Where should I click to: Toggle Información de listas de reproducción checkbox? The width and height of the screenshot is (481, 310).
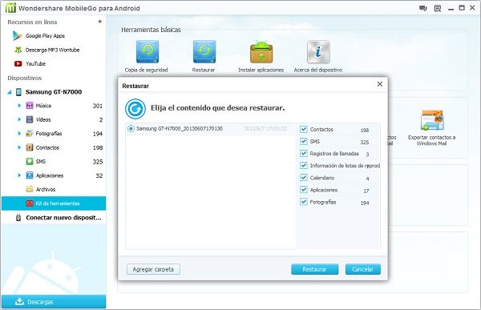pos(304,166)
